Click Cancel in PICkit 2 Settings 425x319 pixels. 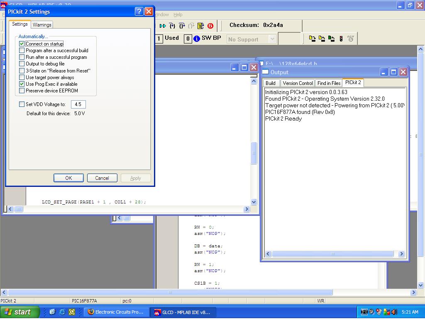click(102, 178)
